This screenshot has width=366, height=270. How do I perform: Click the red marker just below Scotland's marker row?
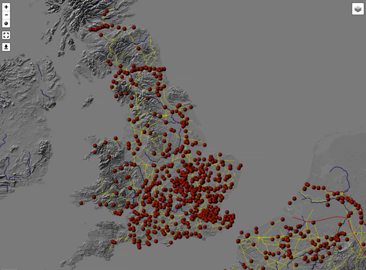pyautogui.click(x=101, y=35)
